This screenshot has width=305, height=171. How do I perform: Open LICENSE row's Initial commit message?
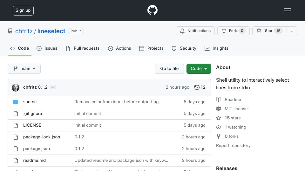coord(88,125)
